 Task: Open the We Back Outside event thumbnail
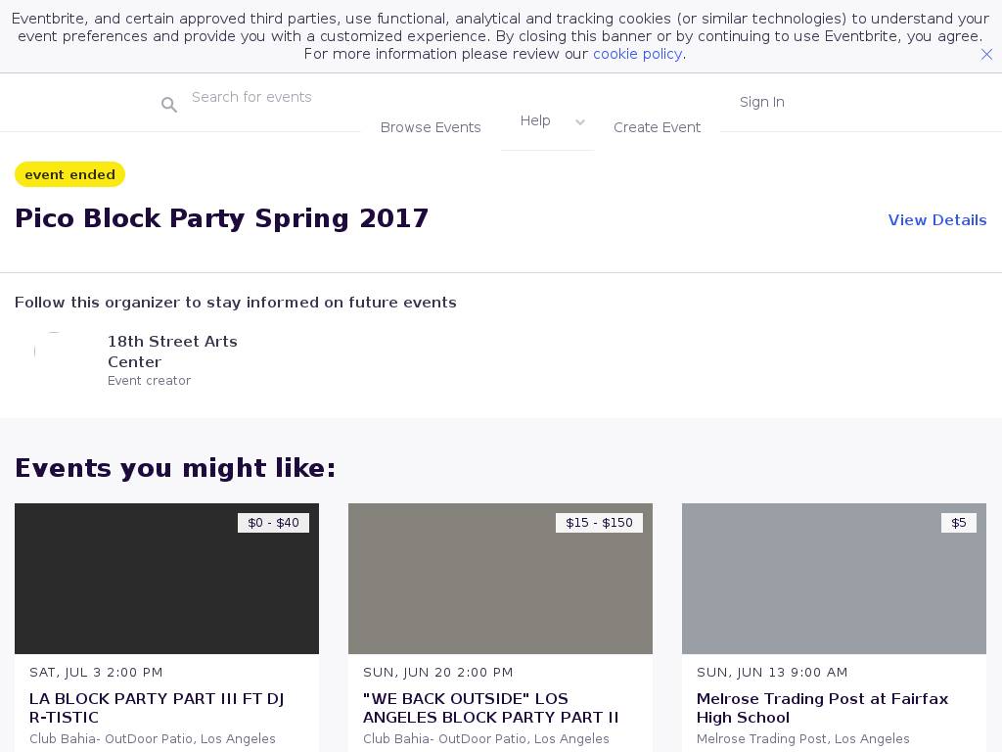click(x=500, y=579)
